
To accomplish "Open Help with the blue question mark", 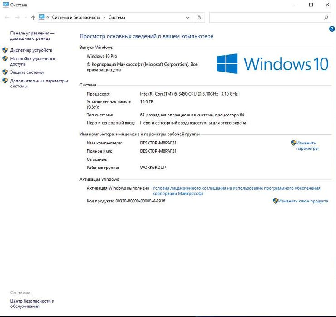I will [332, 29].
